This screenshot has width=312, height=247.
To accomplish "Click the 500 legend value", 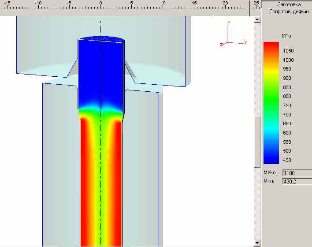I will pos(287,151).
